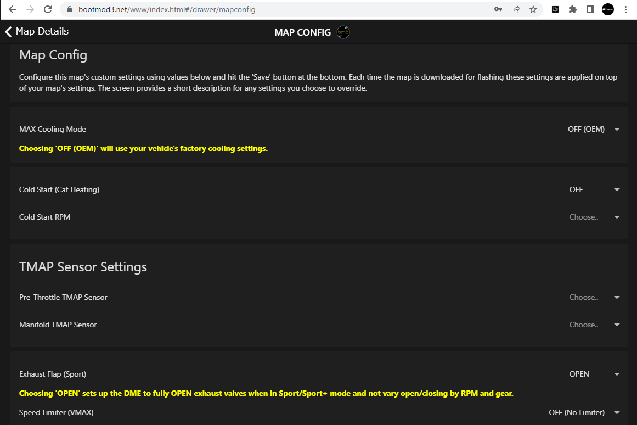This screenshot has height=425, width=637.
Task: Toggle the browser side panel
Action: tap(590, 9)
